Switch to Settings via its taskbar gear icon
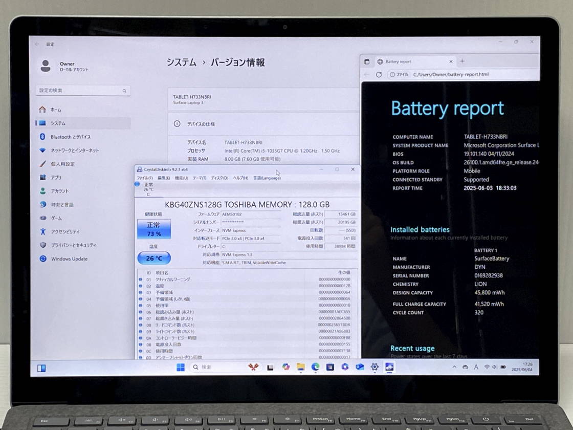The width and height of the screenshot is (573, 430). coord(374,367)
